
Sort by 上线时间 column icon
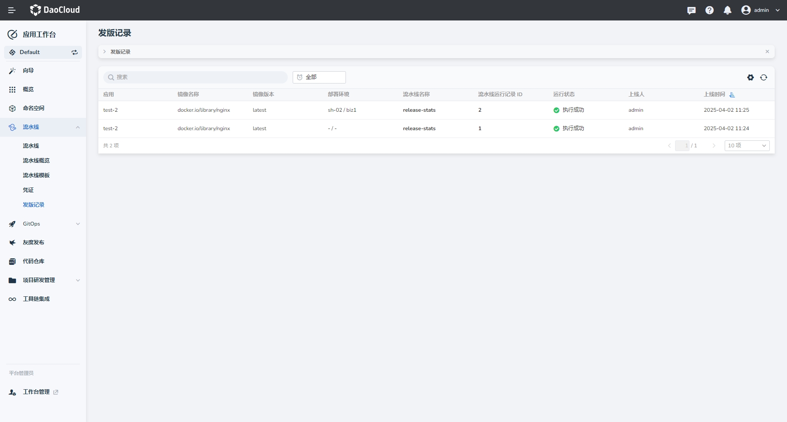click(x=732, y=95)
